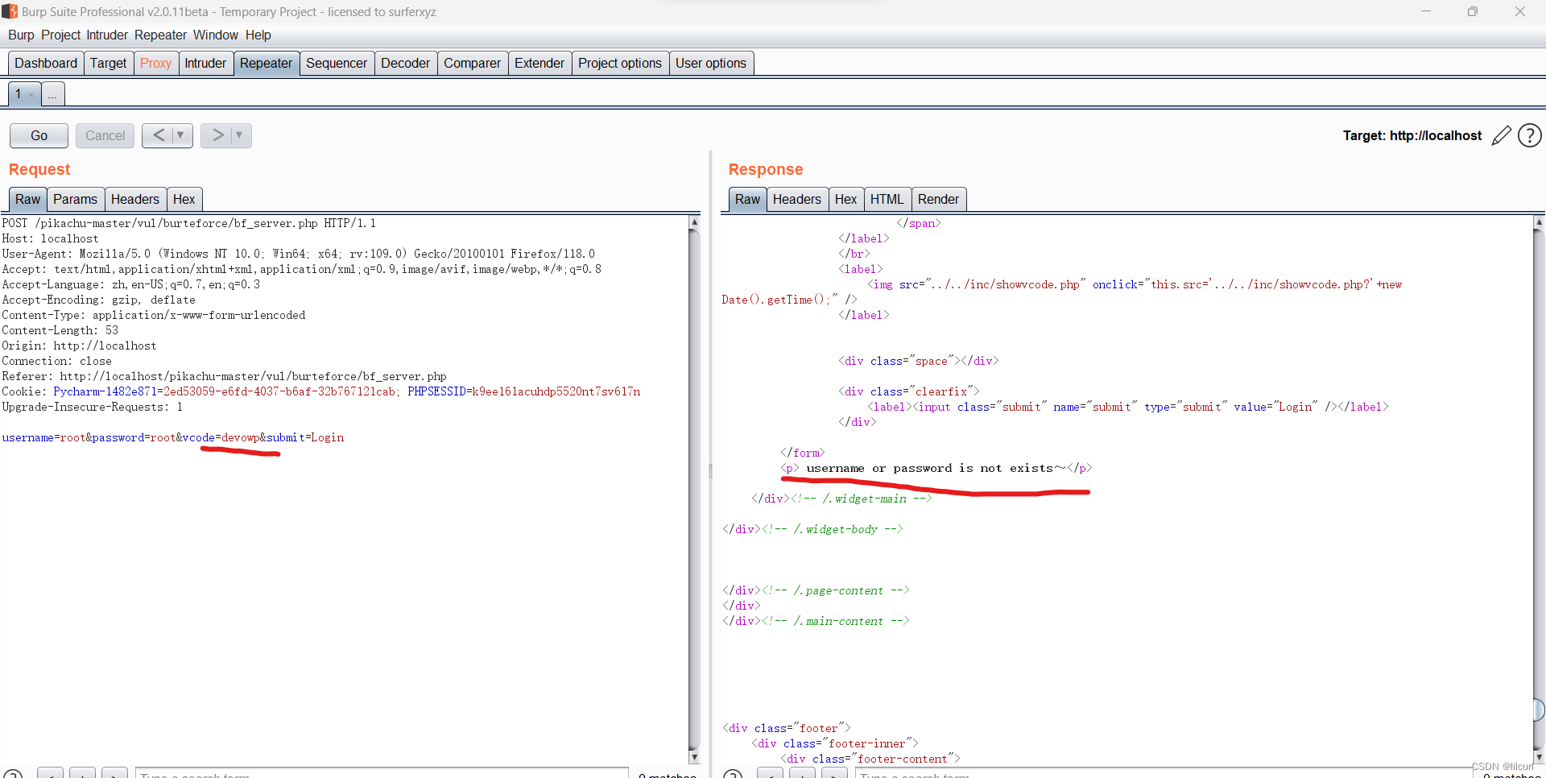Click the 'Content-Type: application/x-www-form-urlencoded' line
This screenshot has width=1546, height=778.
pos(153,315)
